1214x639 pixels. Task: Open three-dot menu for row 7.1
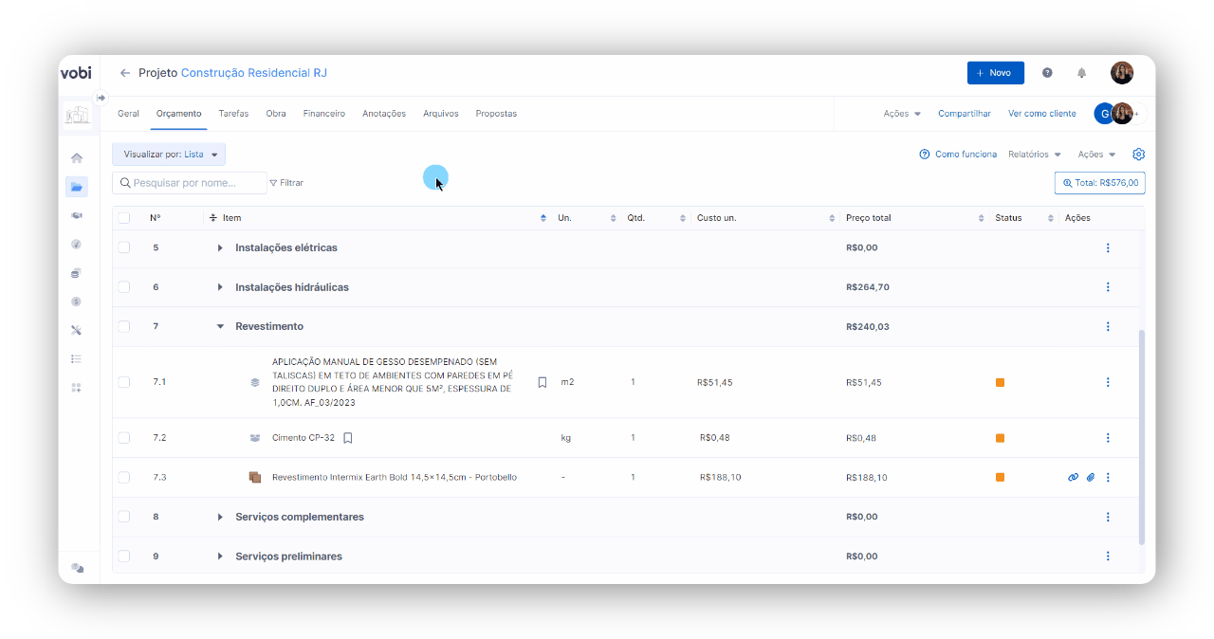pyautogui.click(x=1108, y=382)
